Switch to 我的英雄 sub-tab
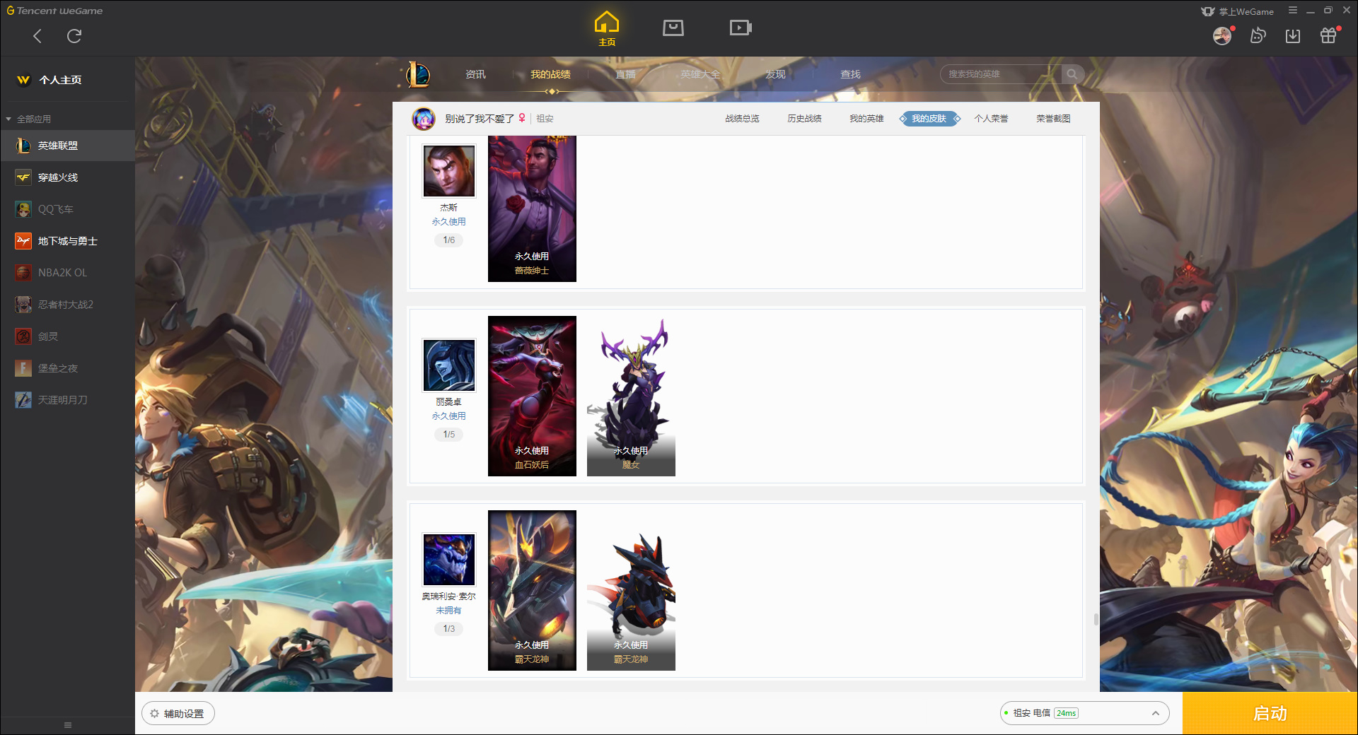Screen dimensions: 1358x735 [x=866, y=119]
